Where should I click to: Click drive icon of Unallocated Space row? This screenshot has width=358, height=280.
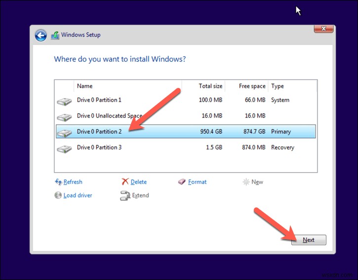pyautogui.click(x=64, y=118)
